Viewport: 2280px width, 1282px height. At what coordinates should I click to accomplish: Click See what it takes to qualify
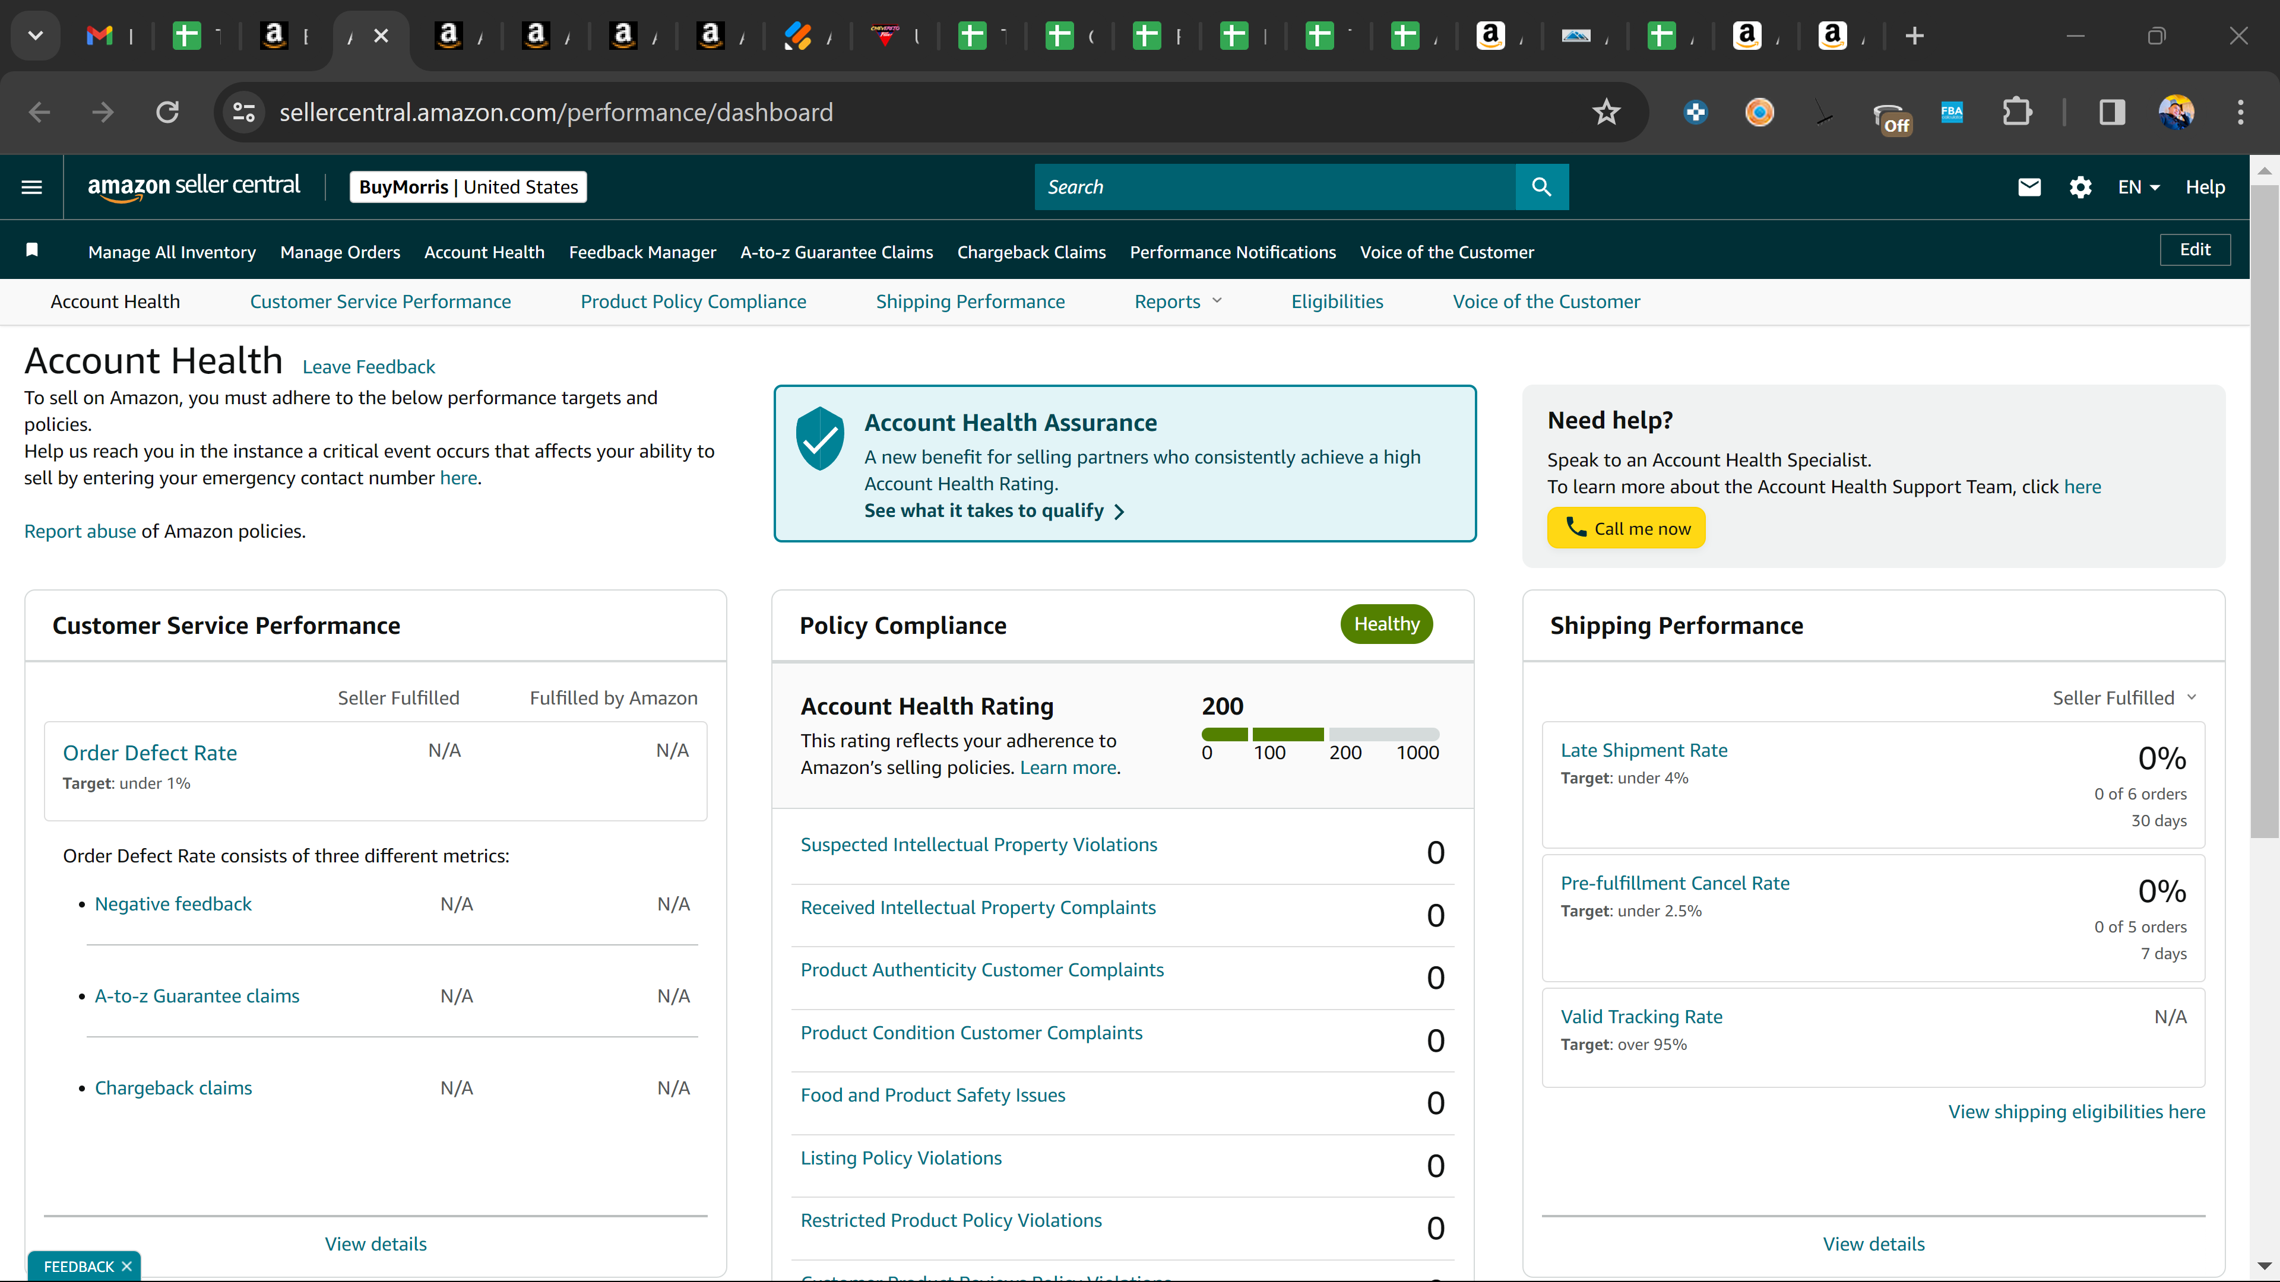click(994, 510)
